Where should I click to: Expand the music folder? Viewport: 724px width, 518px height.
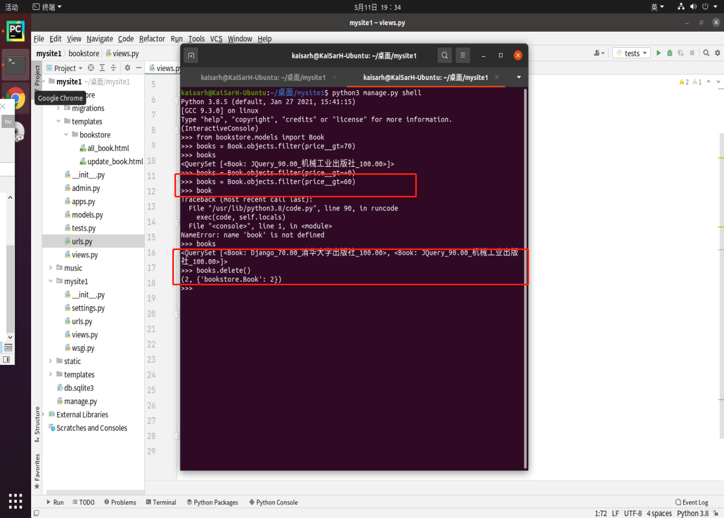pos(51,268)
